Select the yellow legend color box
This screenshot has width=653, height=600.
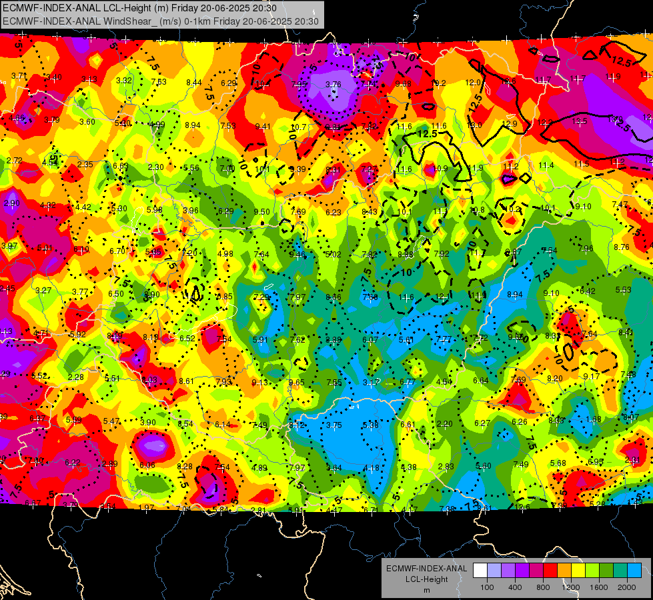578,571
